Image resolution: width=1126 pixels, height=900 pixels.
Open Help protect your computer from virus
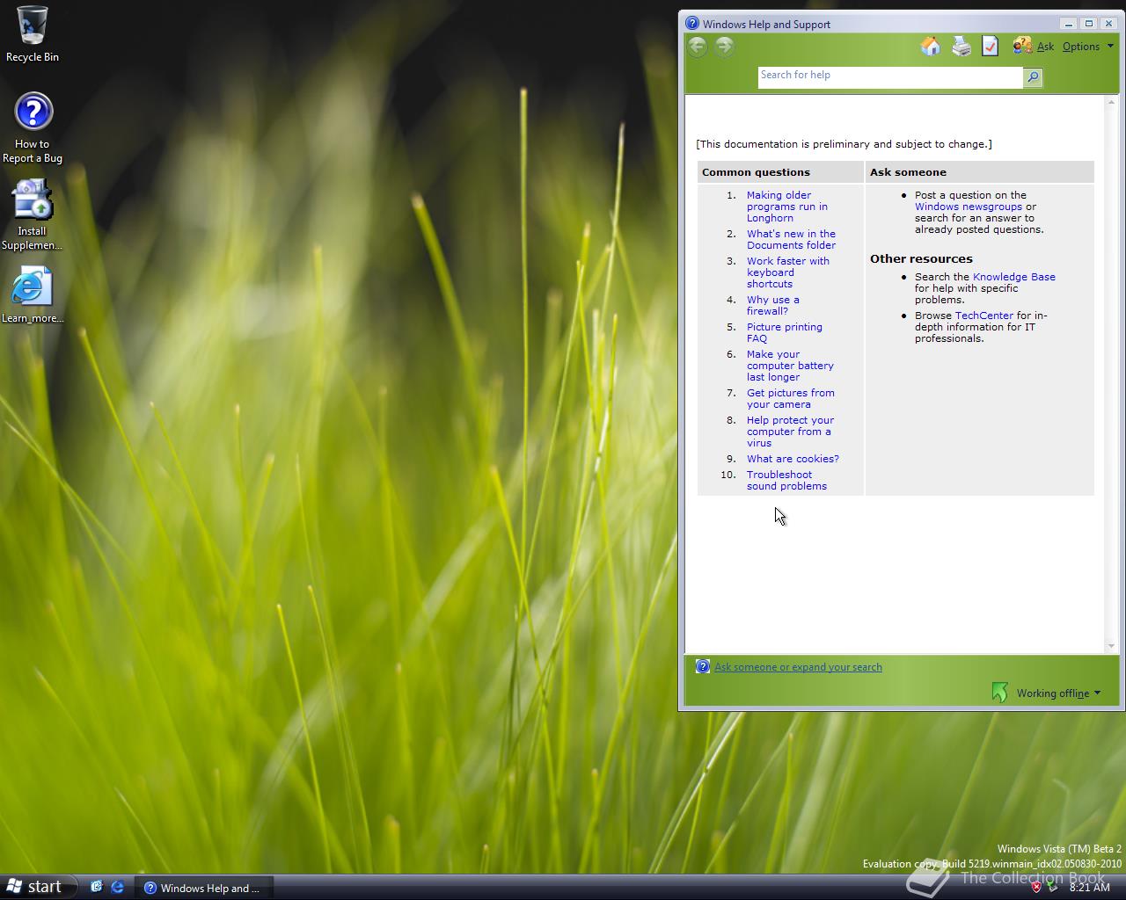[x=790, y=432]
